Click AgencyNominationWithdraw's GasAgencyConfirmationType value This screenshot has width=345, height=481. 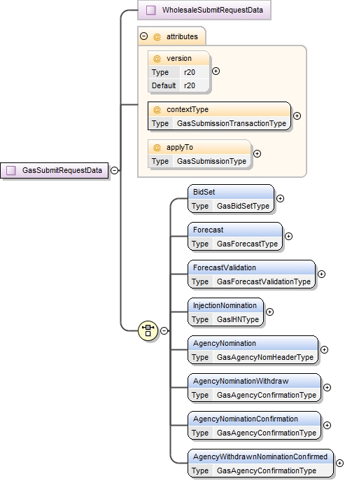(x=267, y=395)
